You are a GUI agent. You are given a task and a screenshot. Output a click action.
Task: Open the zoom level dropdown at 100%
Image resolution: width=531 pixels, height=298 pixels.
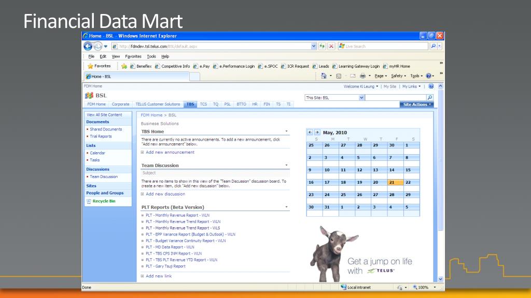click(435, 287)
